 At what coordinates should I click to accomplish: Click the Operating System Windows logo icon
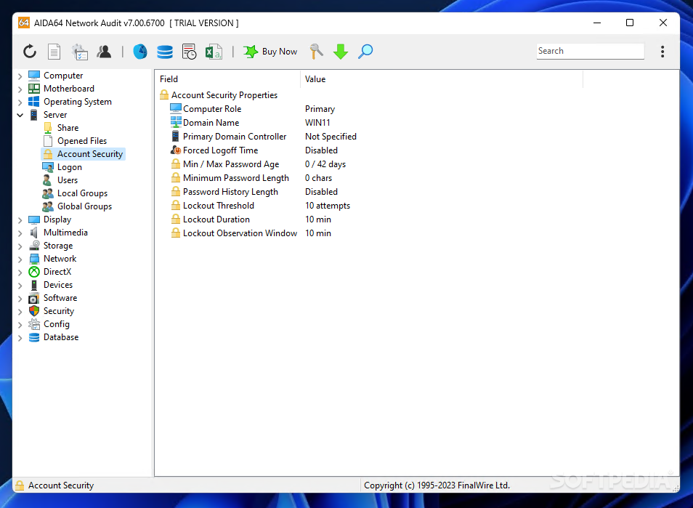coord(34,102)
